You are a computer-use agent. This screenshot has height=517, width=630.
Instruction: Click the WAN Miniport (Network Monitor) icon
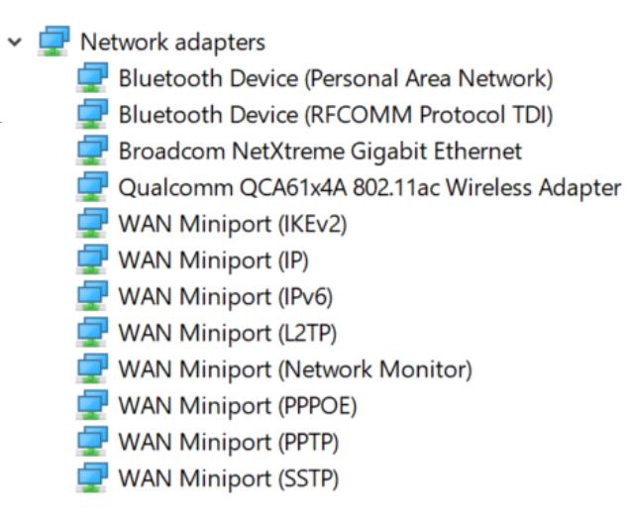point(92,368)
